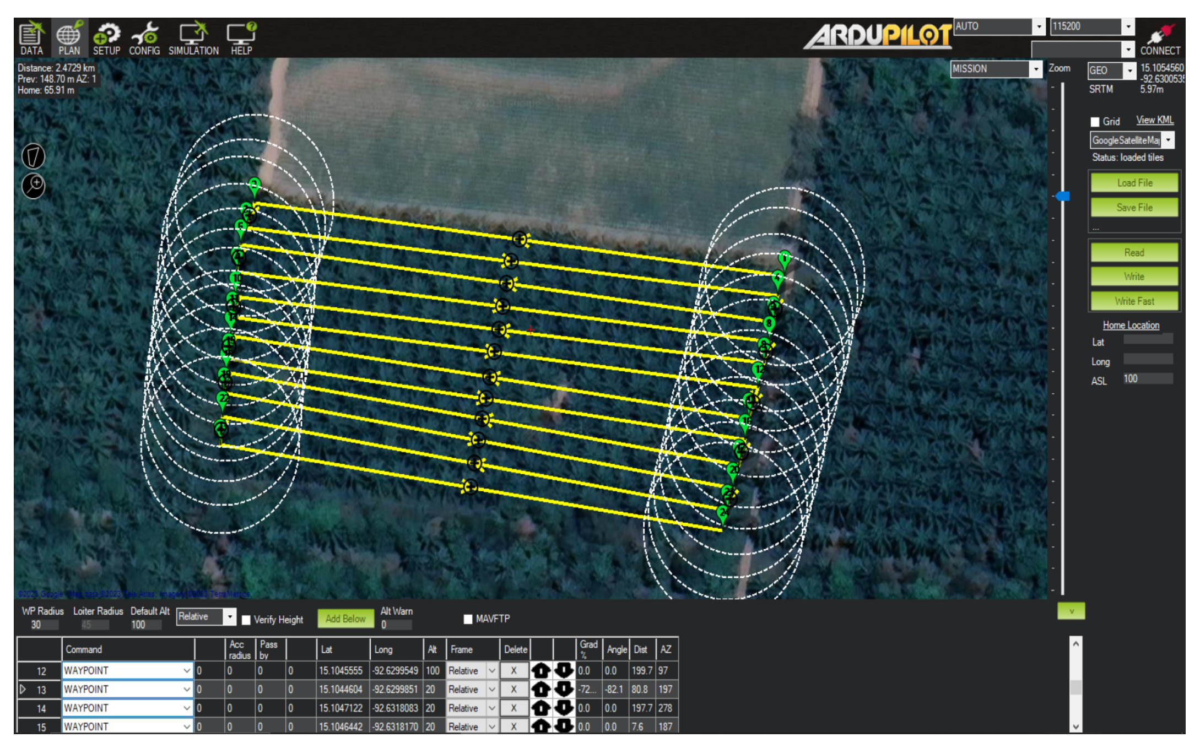Open the SIMULATION monitor icon
1200x748 pixels.
coord(193,37)
